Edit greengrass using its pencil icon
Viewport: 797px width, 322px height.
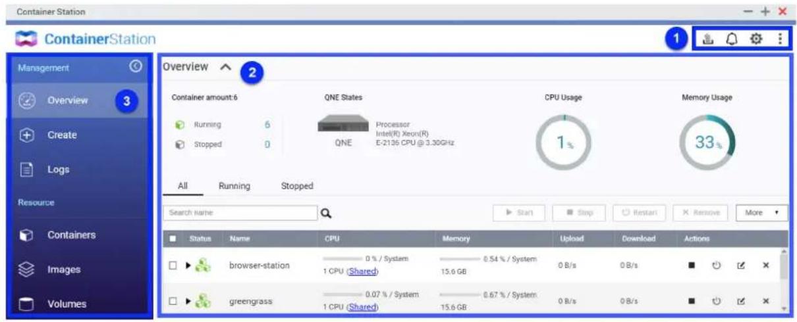point(742,300)
